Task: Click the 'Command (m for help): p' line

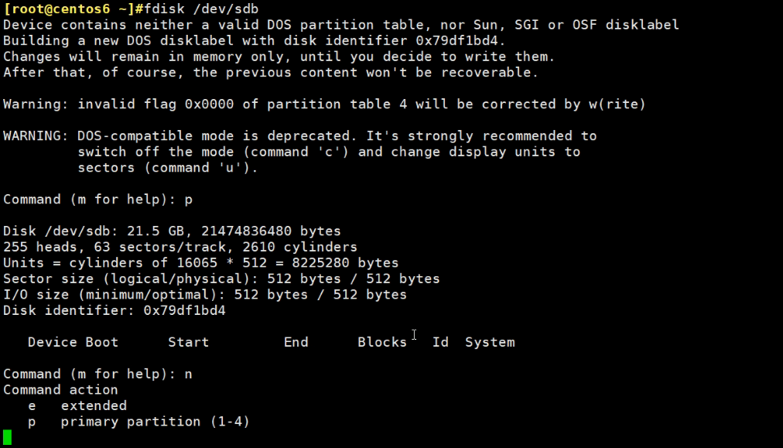Action: 97,199
